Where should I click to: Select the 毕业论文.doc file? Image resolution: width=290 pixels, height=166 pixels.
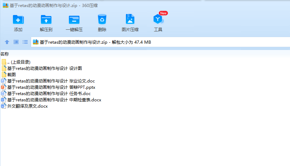(48, 81)
